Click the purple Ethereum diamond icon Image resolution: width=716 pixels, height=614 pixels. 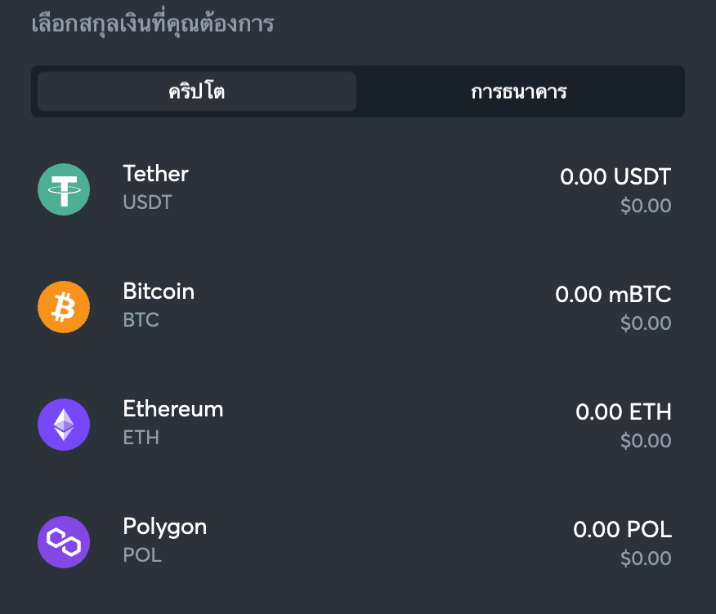click(64, 425)
